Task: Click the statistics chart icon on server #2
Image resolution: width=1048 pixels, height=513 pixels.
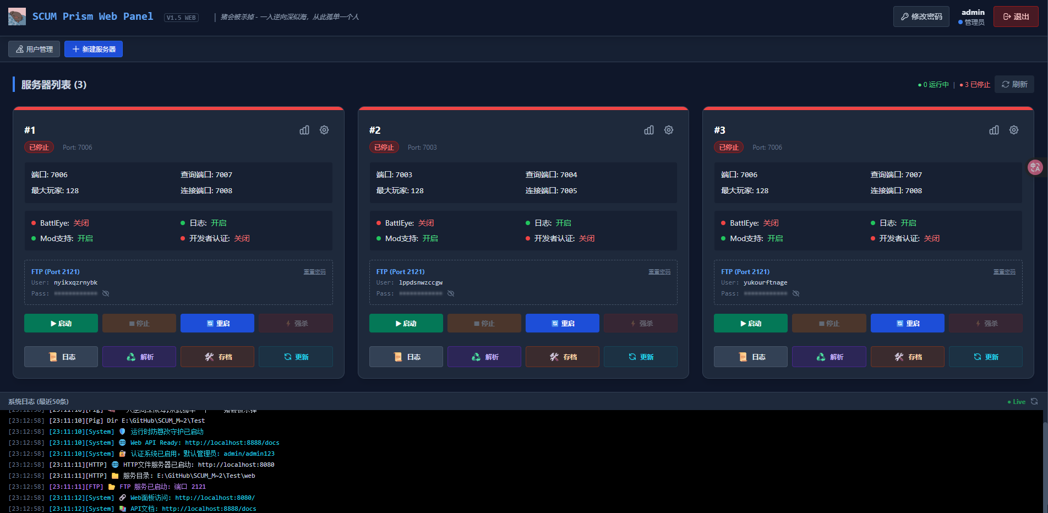Action: point(649,130)
